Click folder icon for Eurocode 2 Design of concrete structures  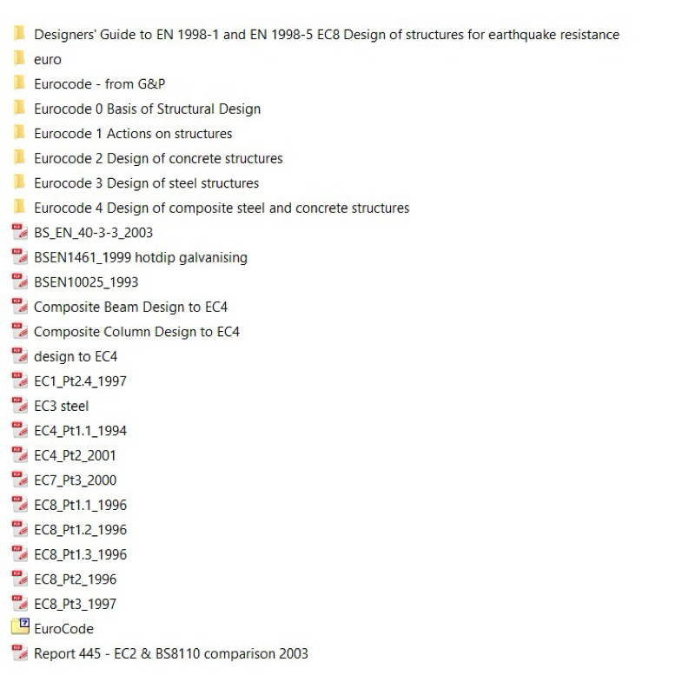(x=19, y=157)
